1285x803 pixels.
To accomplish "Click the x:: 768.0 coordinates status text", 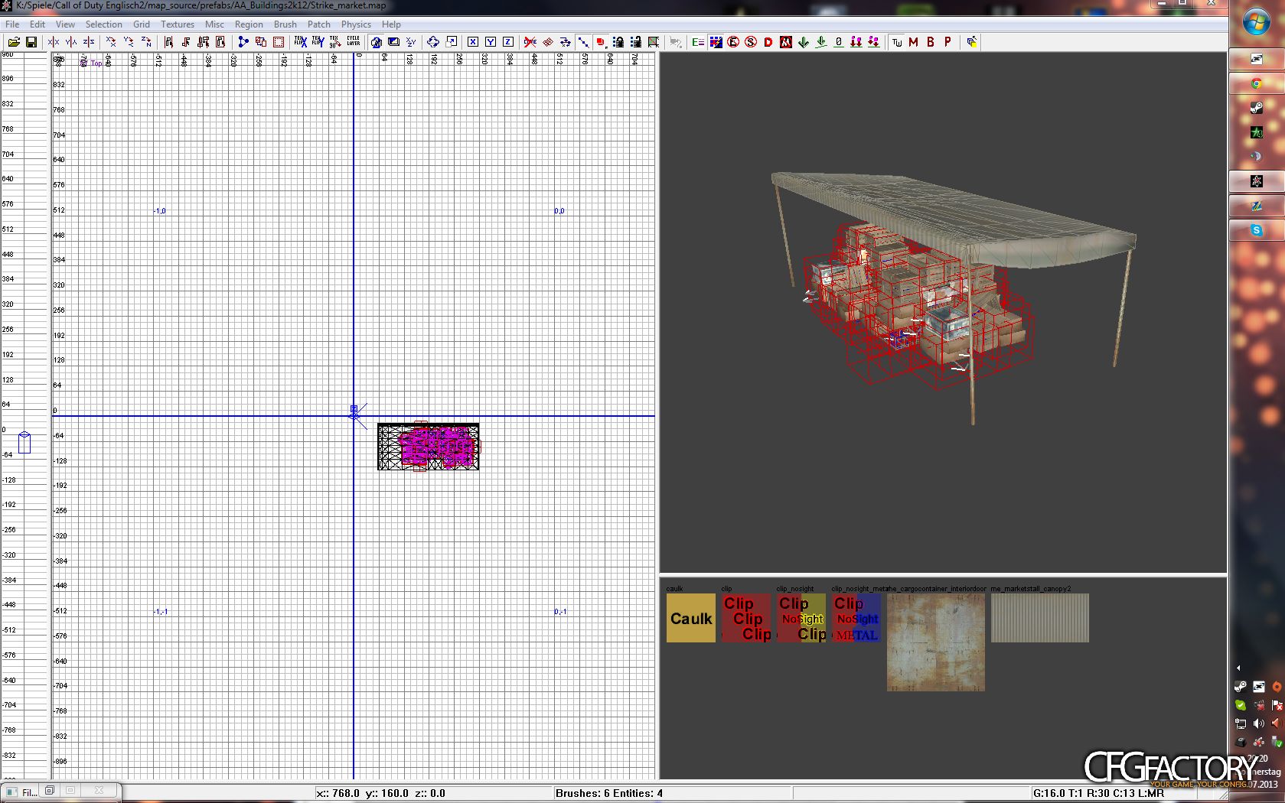I will coord(380,793).
